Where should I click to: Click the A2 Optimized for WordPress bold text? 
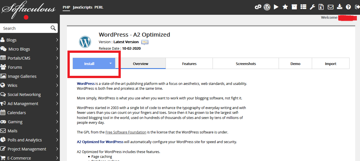[100, 142]
